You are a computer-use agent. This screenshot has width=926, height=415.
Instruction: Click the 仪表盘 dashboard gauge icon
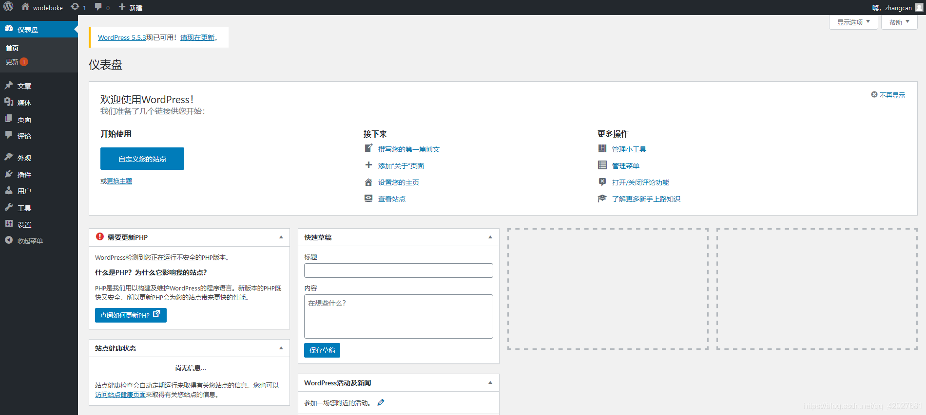[9, 29]
